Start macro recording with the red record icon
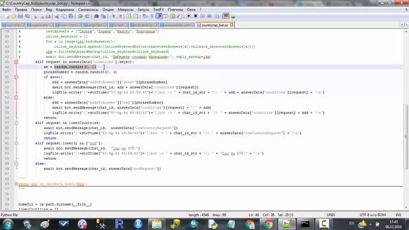The height and width of the screenshot is (230, 409). point(189,16)
